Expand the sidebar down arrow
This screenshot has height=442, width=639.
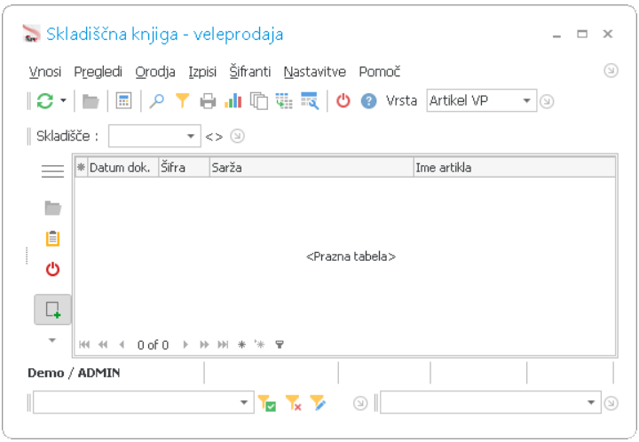(x=52, y=340)
